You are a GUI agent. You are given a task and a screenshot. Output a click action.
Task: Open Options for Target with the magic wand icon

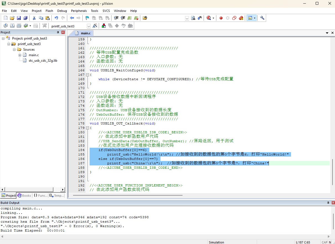[x=95, y=26]
